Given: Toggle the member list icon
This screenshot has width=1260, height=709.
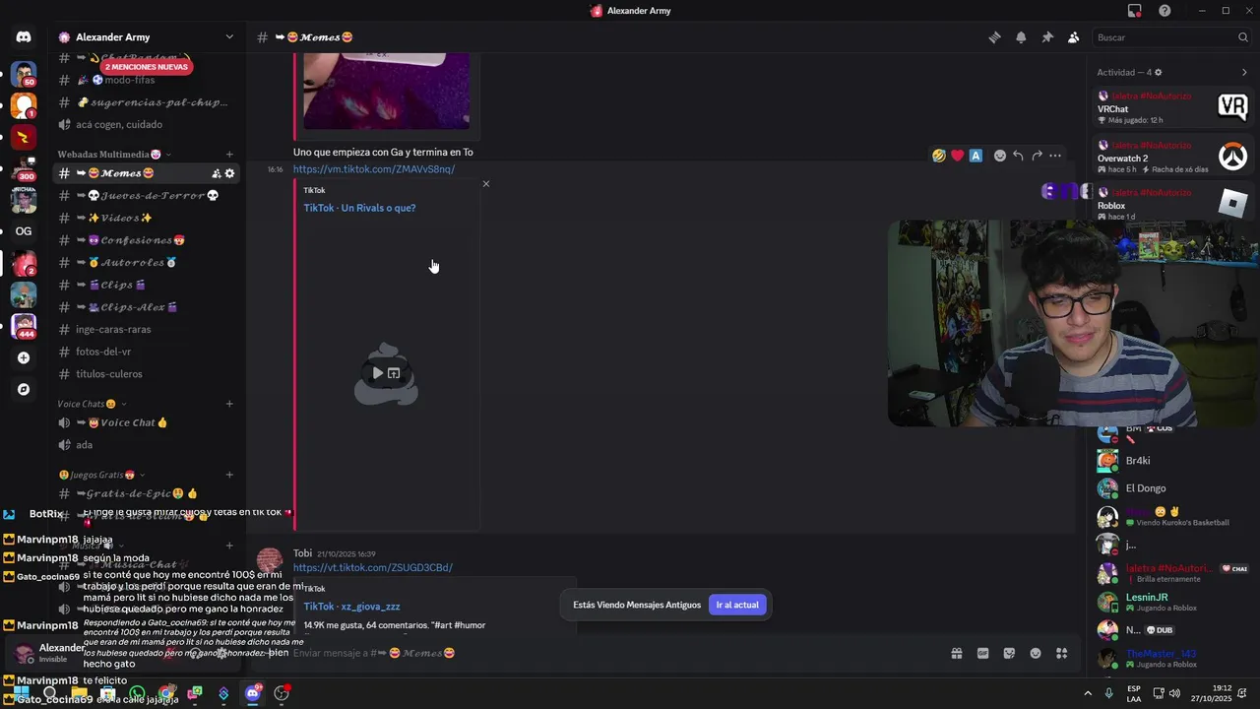Looking at the screenshot, I should click(1074, 37).
